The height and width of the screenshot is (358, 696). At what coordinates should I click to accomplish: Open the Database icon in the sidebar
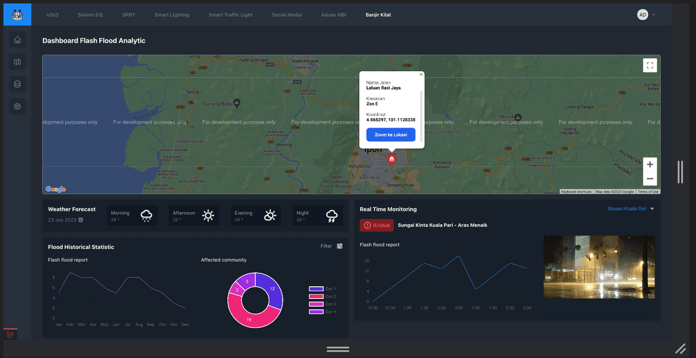tap(17, 84)
